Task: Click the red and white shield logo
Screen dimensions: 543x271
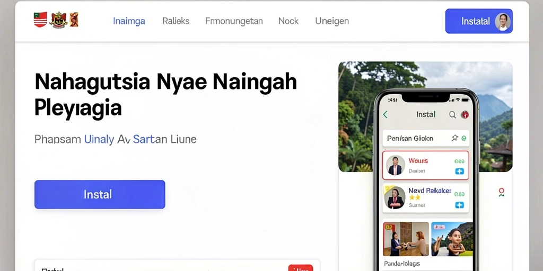Action: (x=40, y=20)
